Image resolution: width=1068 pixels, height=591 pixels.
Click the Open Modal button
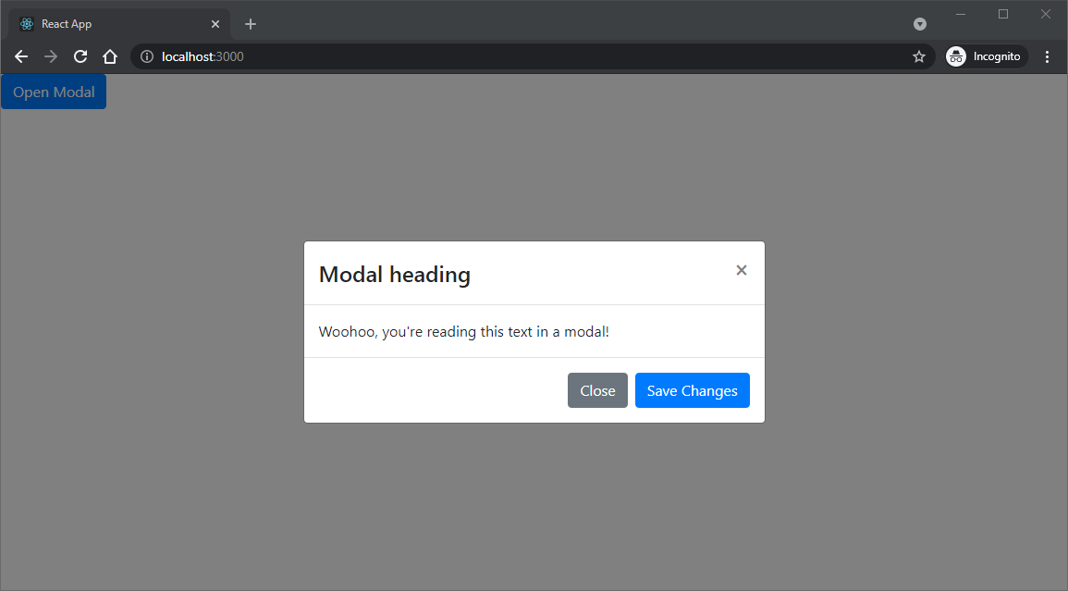(54, 92)
